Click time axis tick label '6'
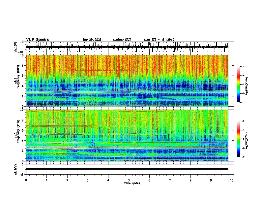261x202 pixels. click(x=150, y=180)
